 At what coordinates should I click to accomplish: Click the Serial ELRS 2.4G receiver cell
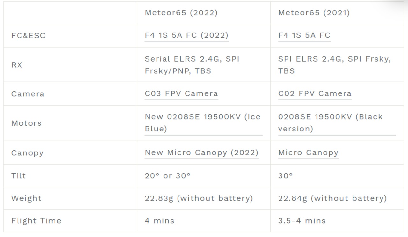pyautogui.click(x=192, y=65)
